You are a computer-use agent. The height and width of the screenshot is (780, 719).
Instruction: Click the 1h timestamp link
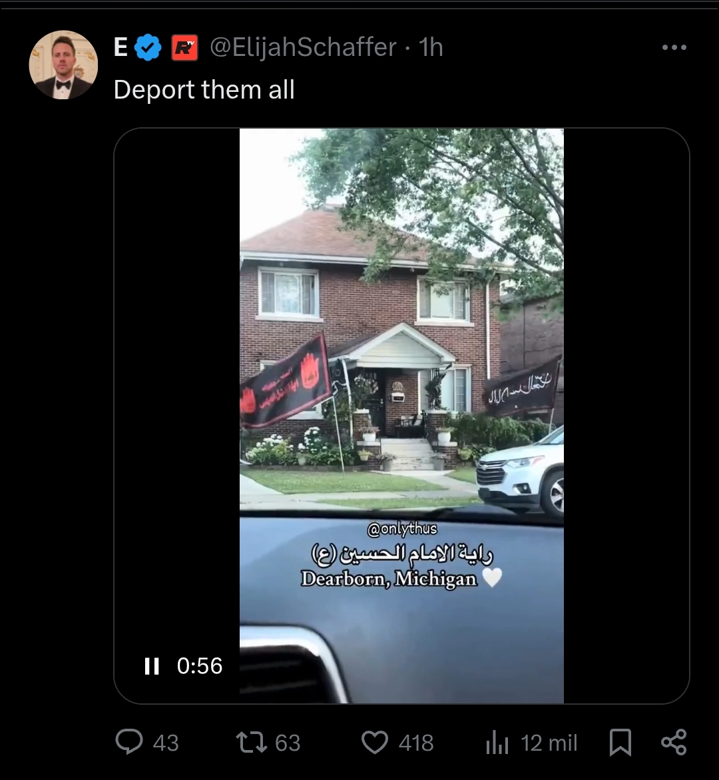[431, 48]
